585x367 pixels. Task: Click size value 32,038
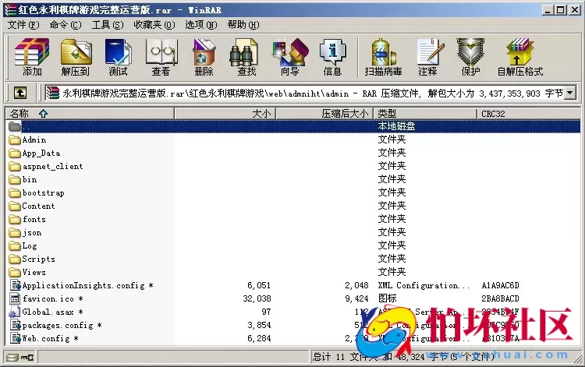pos(257,298)
